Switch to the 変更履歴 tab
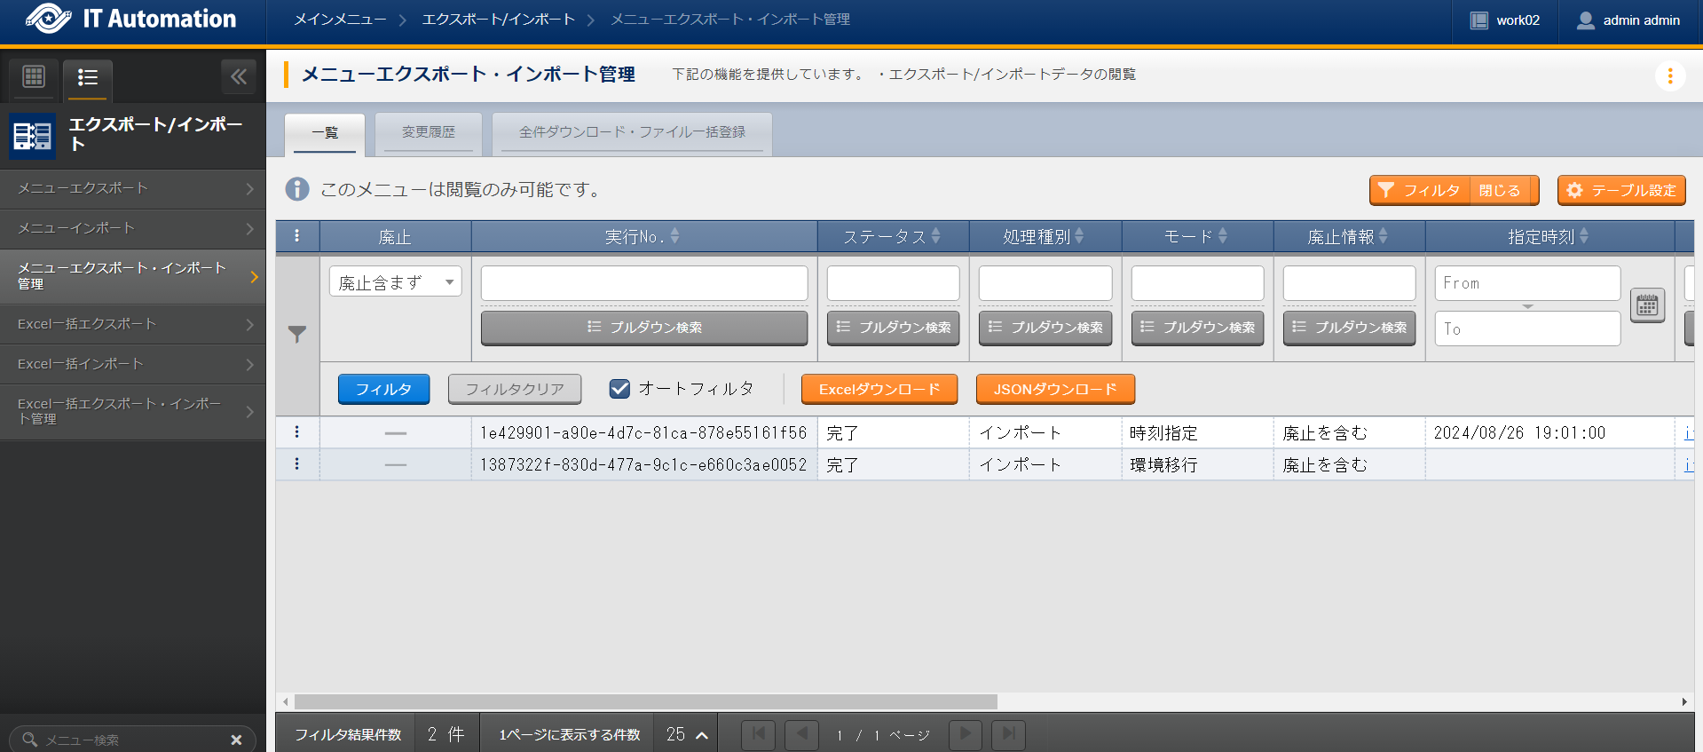 tap(428, 132)
